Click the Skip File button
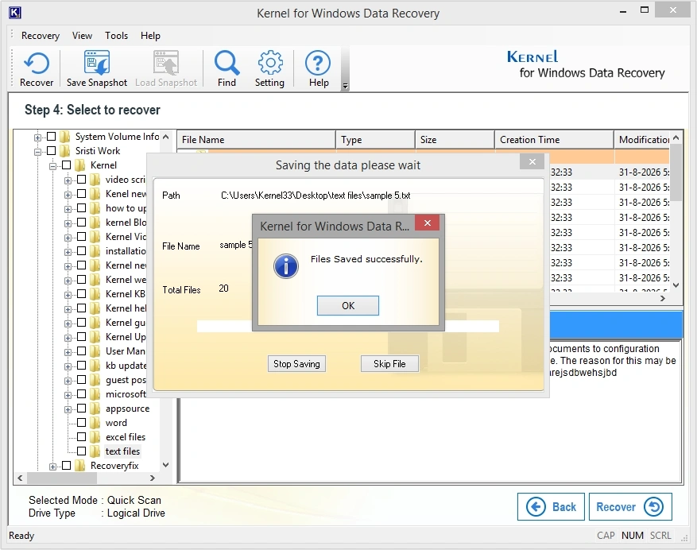The height and width of the screenshot is (550, 697). tap(389, 364)
